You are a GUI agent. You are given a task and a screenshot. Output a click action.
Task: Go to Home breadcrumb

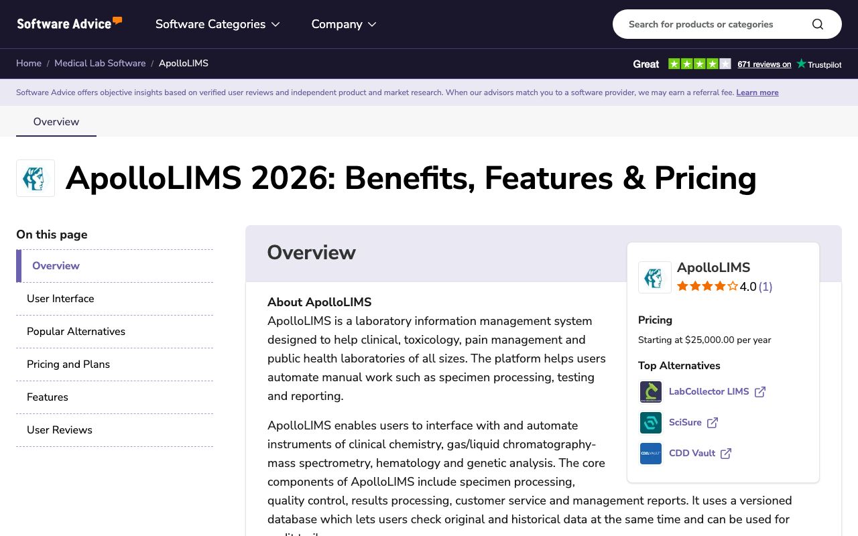(x=29, y=63)
